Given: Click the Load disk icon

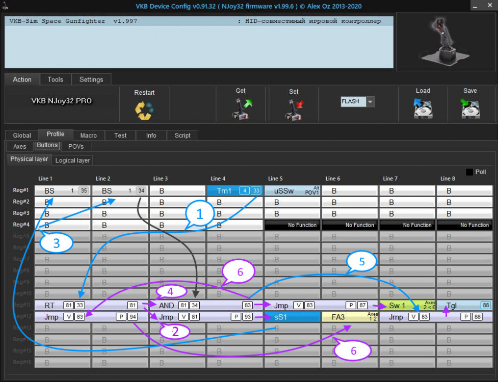Looking at the screenshot, I should [x=423, y=109].
